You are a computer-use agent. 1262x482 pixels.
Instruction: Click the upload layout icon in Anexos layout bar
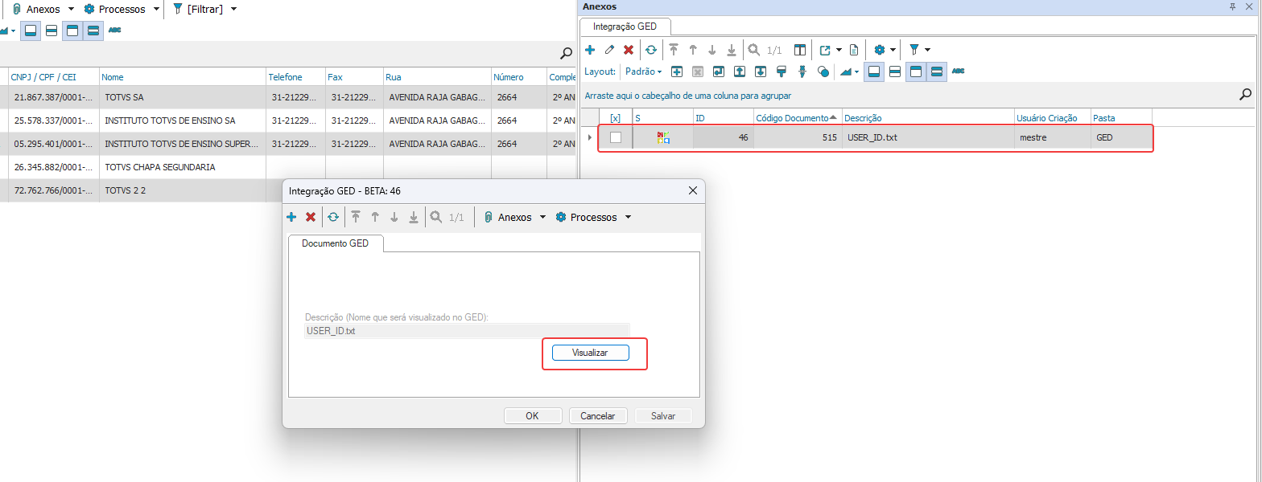[x=739, y=71]
